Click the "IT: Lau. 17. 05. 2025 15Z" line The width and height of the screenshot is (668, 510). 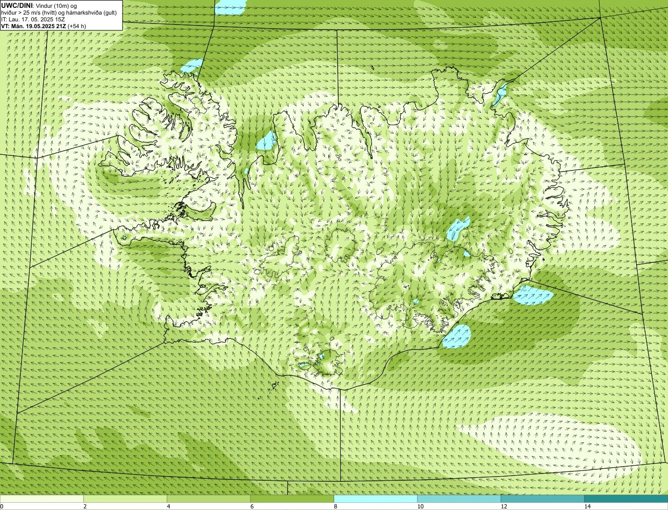[x=33, y=19]
